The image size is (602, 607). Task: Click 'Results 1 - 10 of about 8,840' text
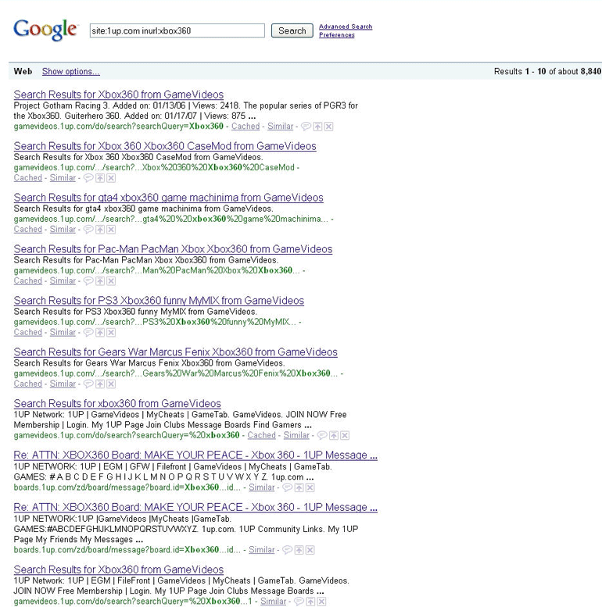click(x=547, y=71)
